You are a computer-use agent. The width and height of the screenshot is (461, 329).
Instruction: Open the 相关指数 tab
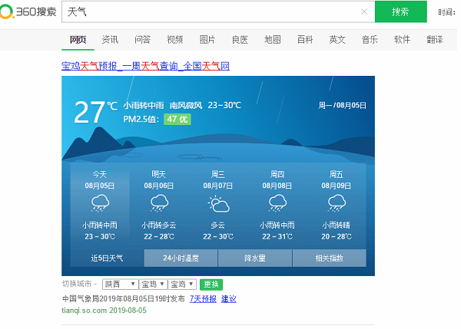[x=330, y=258]
